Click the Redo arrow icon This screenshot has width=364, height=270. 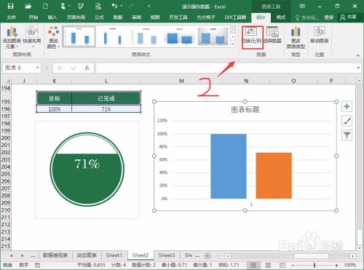[x=131, y=6]
